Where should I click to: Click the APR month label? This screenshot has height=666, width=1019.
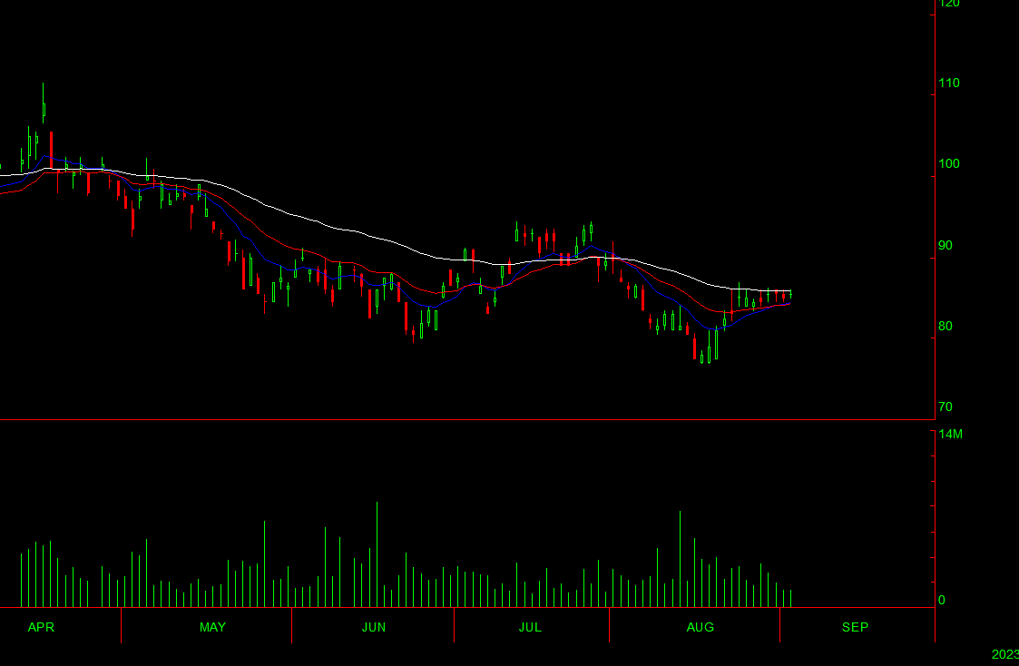tap(41, 627)
